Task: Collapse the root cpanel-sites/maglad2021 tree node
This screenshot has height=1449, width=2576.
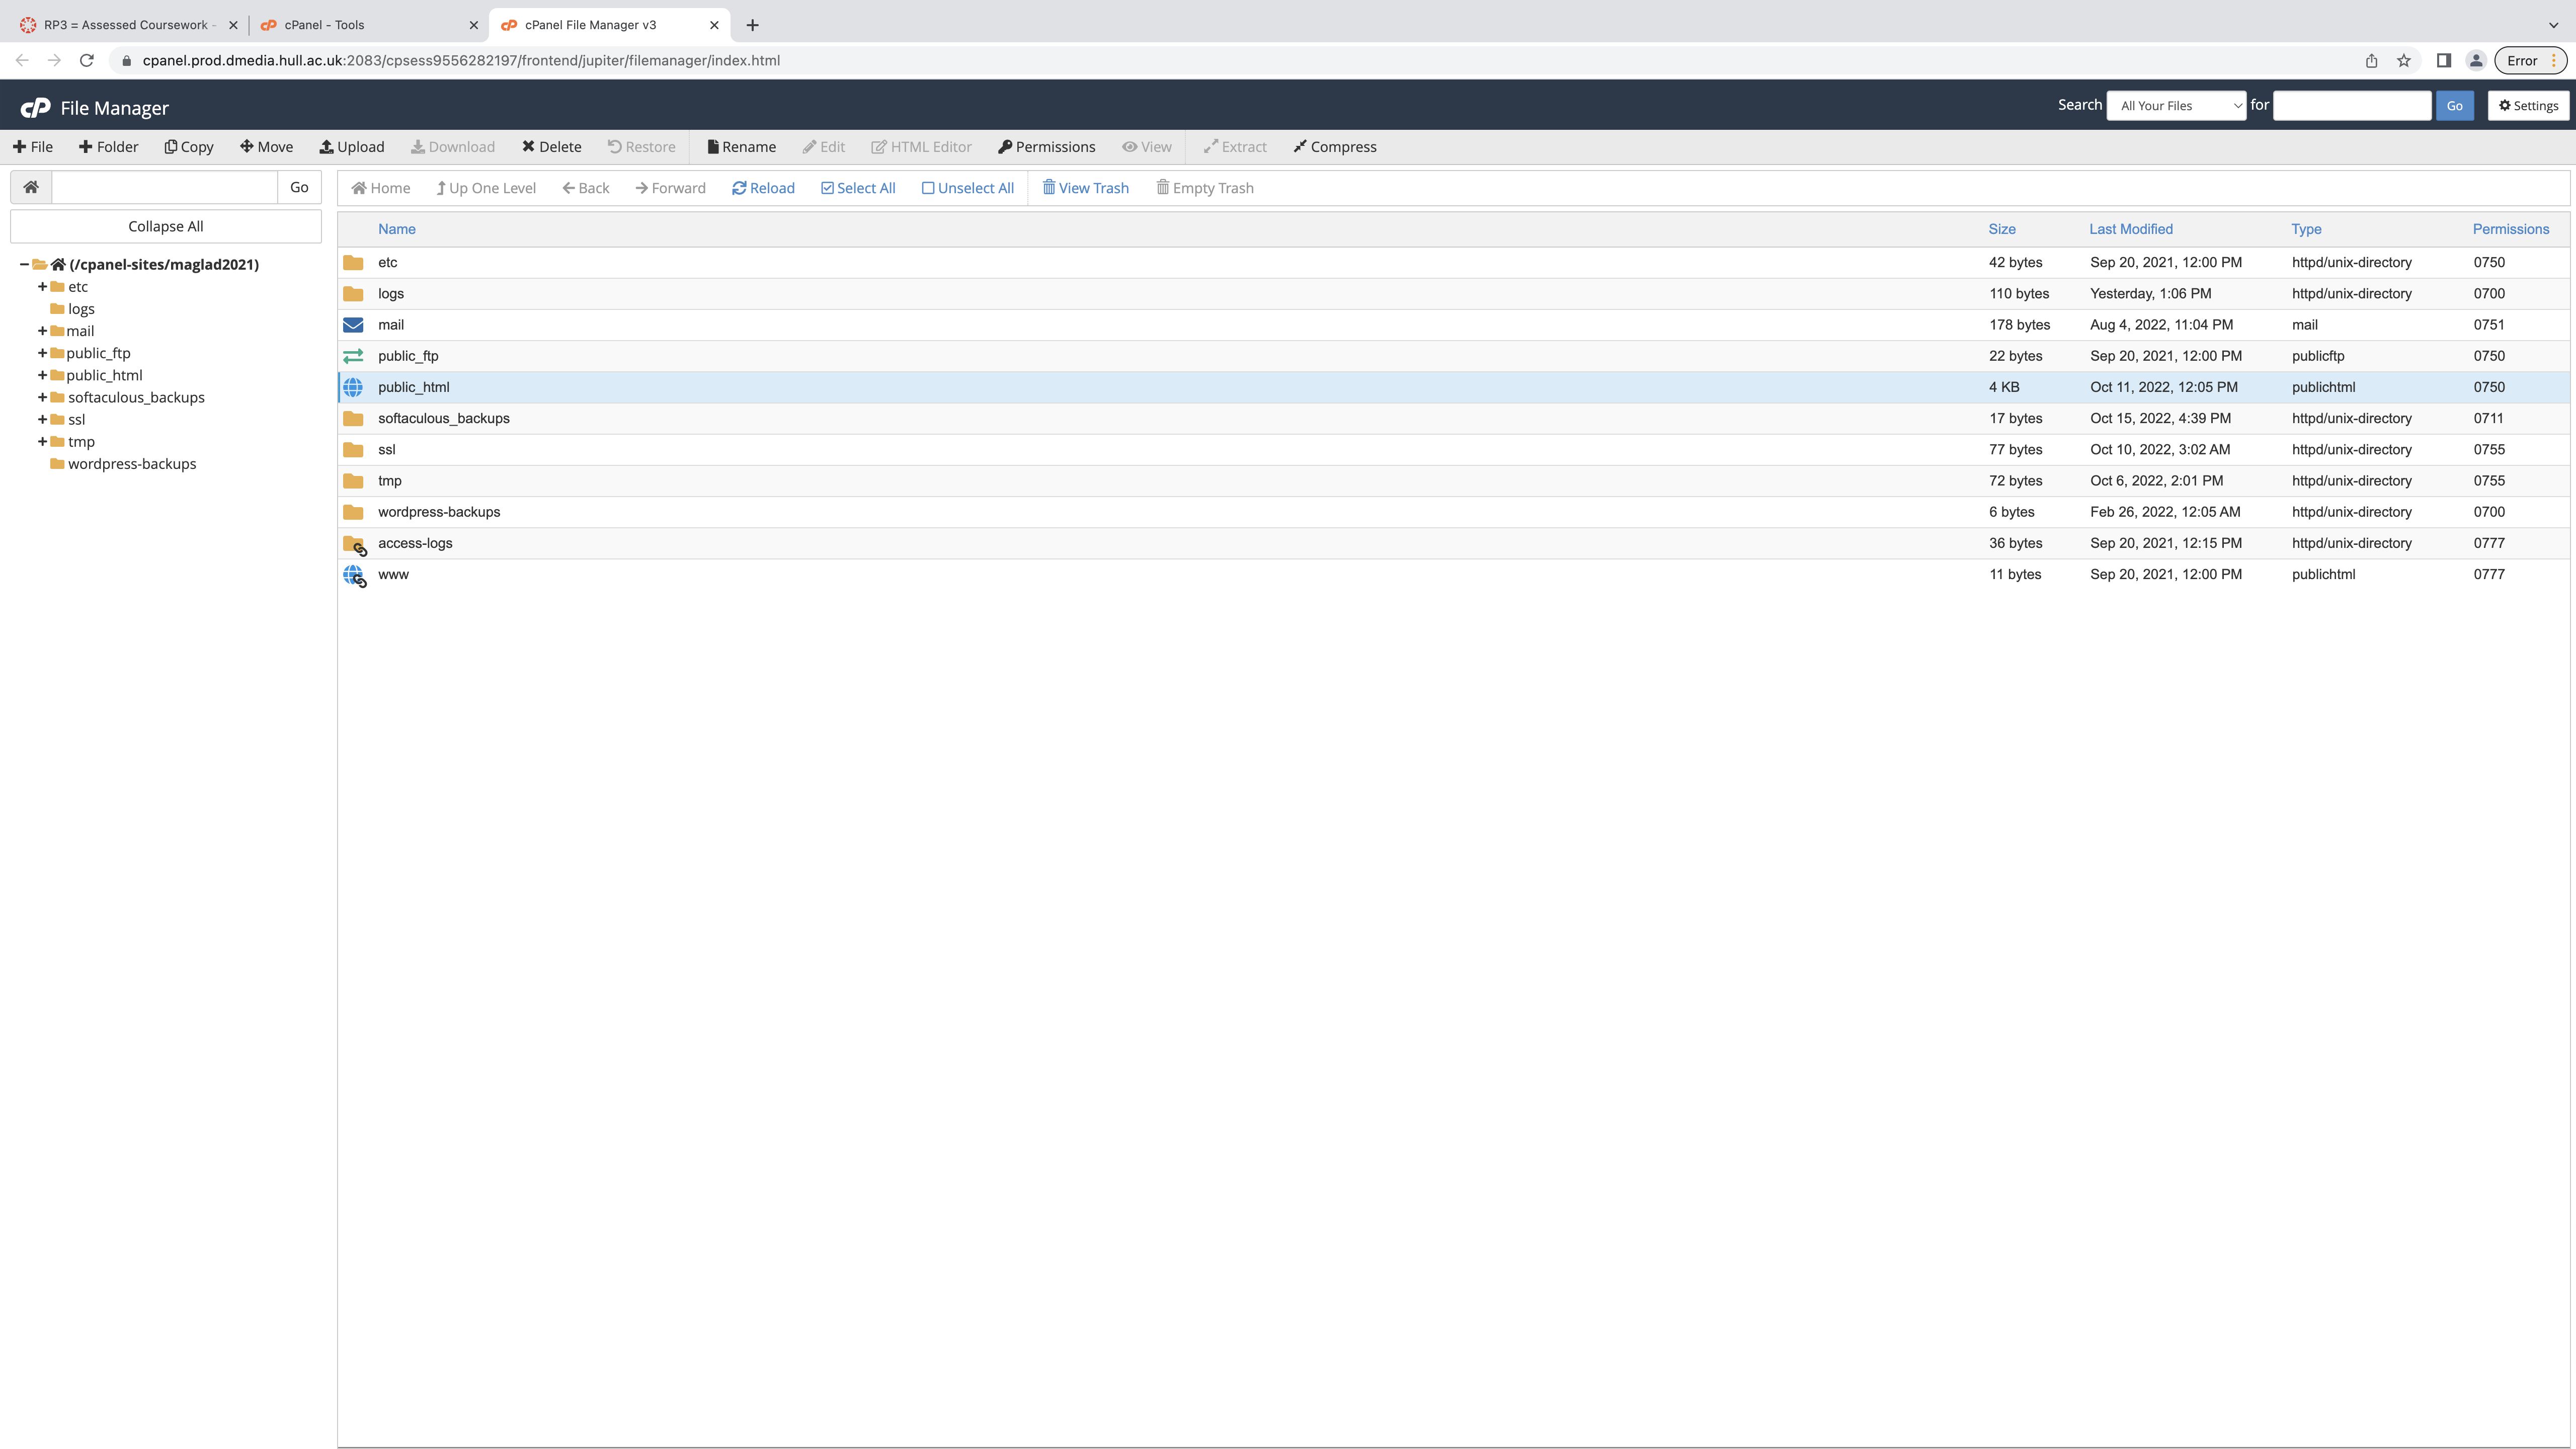Action: [x=24, y=264]
